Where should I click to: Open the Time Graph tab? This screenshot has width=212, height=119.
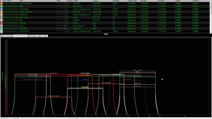pos(10,36)
